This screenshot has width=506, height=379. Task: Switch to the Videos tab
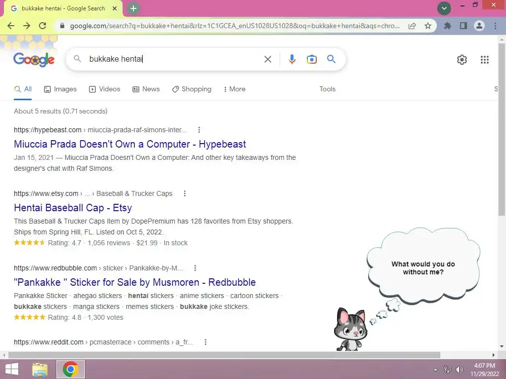pos(105,89)
